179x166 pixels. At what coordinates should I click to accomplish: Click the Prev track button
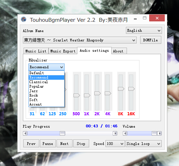pos(31,144)
